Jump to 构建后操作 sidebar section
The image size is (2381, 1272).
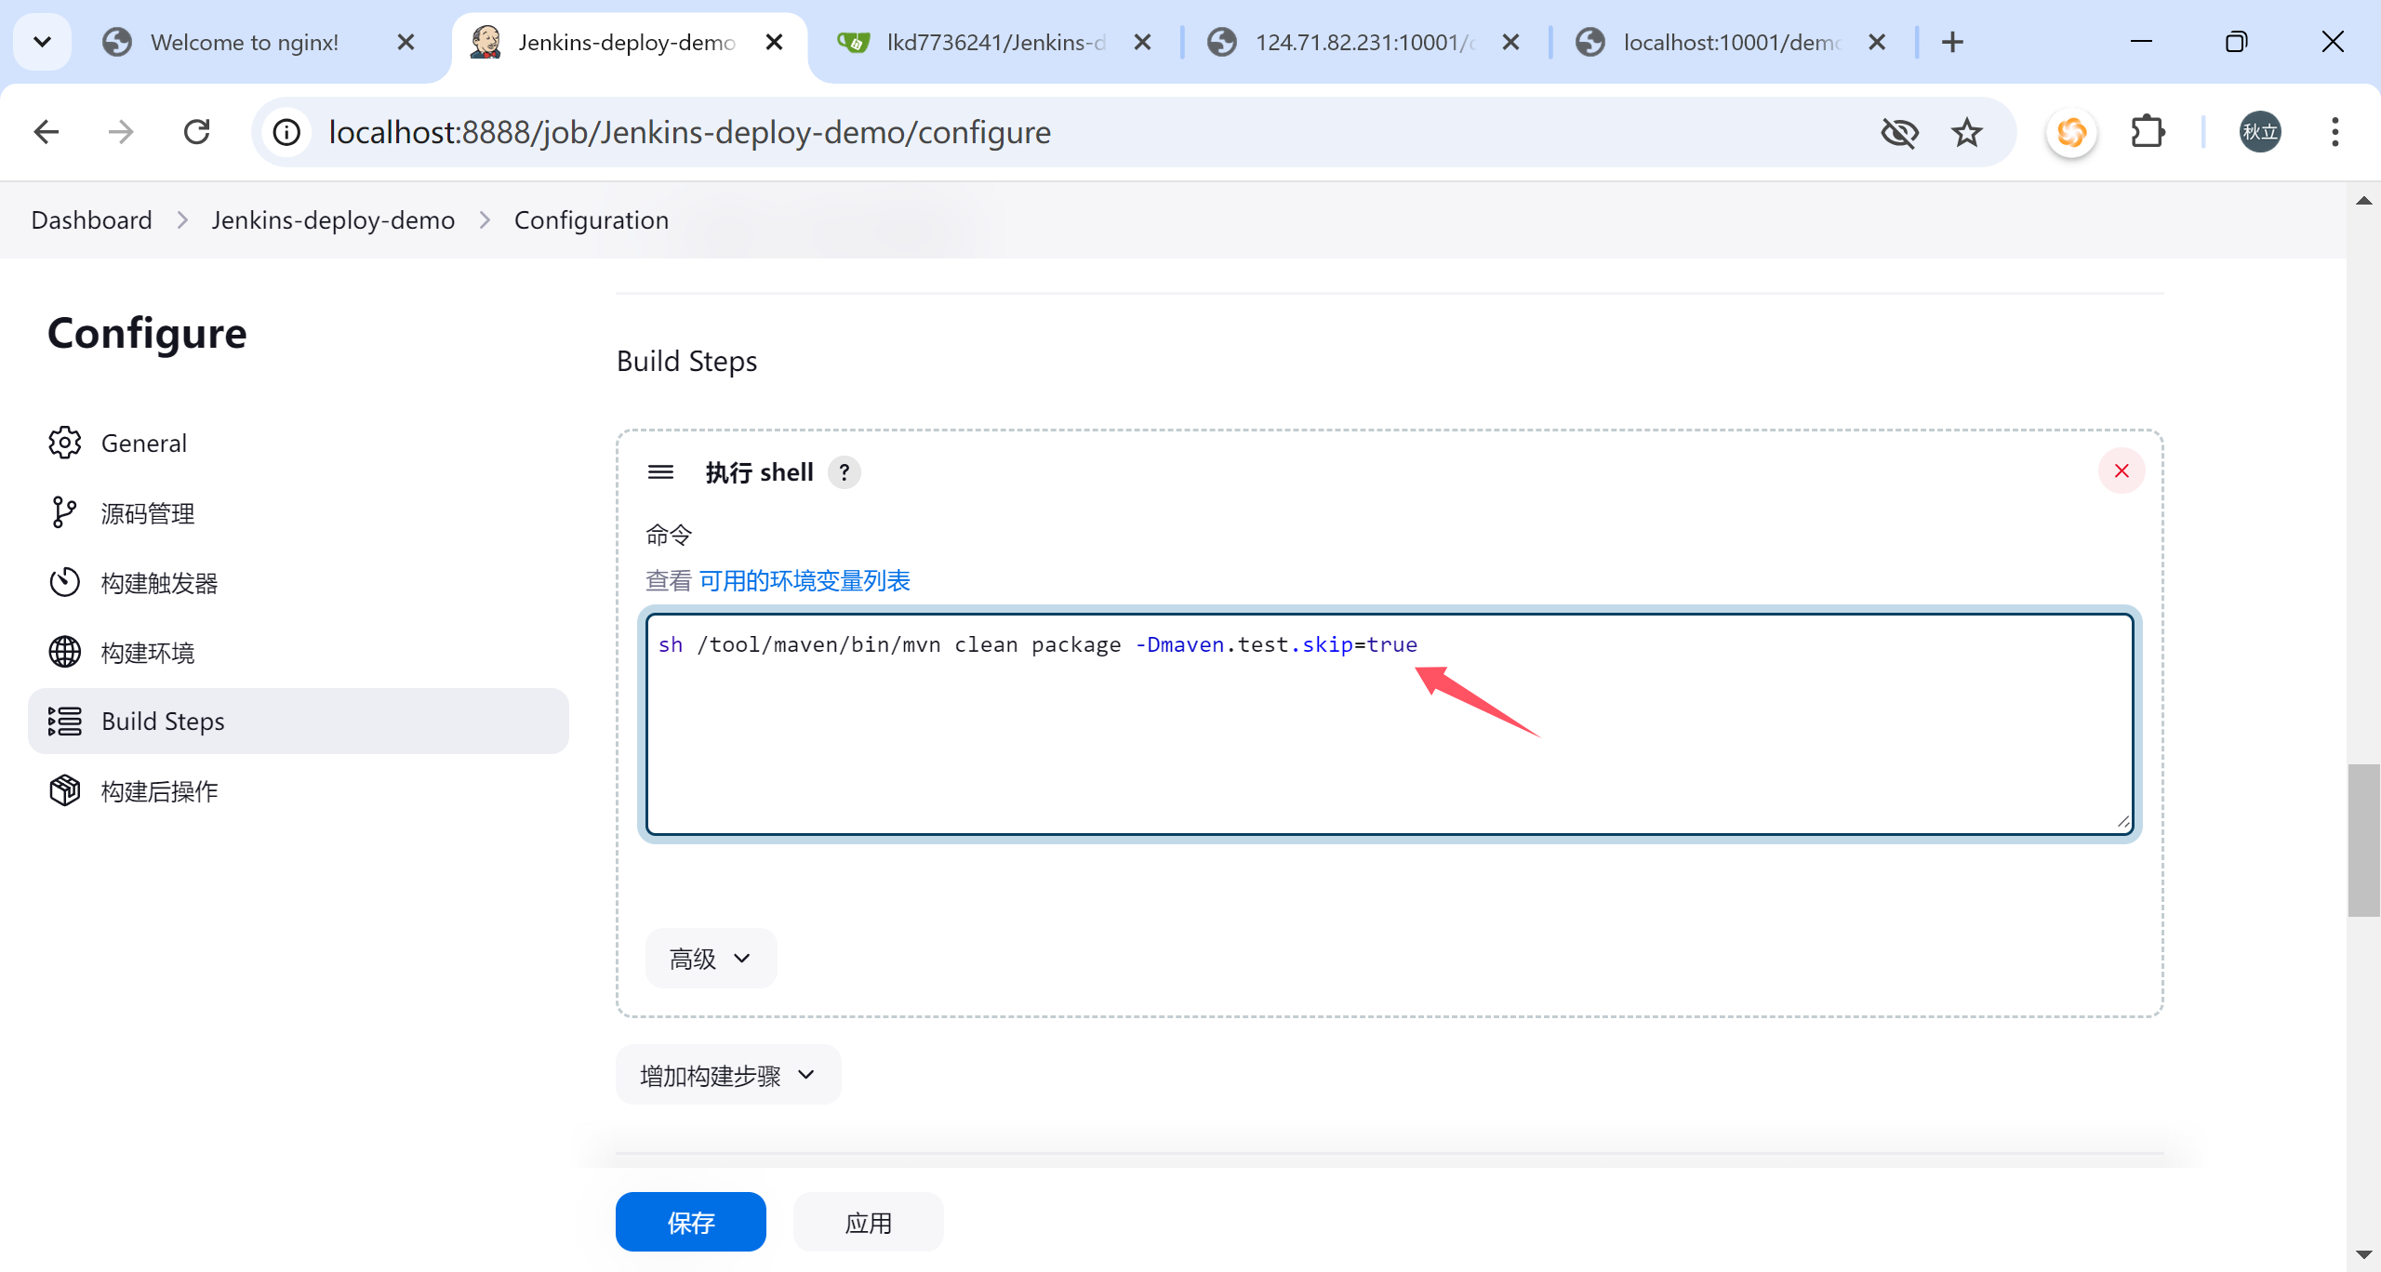point(158,791)
